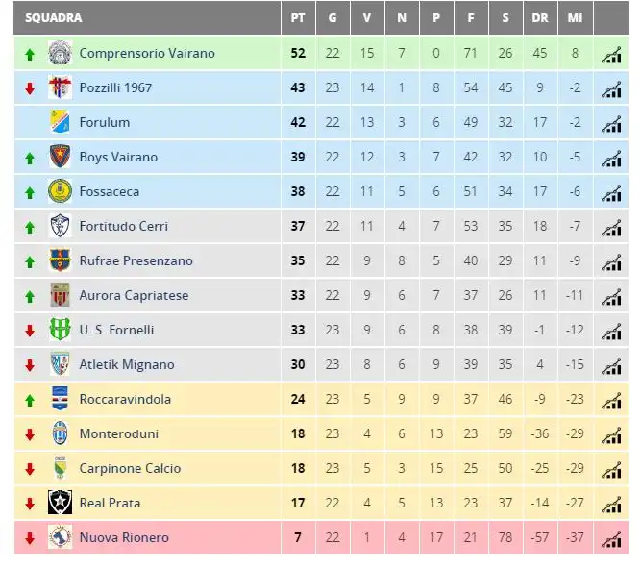Open the Carpinone Calcio team link
The width and height of the screenshot is (641, 569).
click(130, 468)
